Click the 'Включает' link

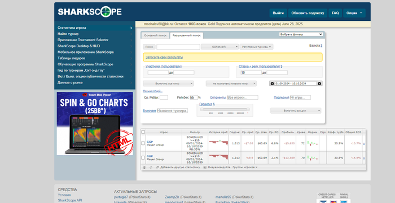[x=150, y=111]
